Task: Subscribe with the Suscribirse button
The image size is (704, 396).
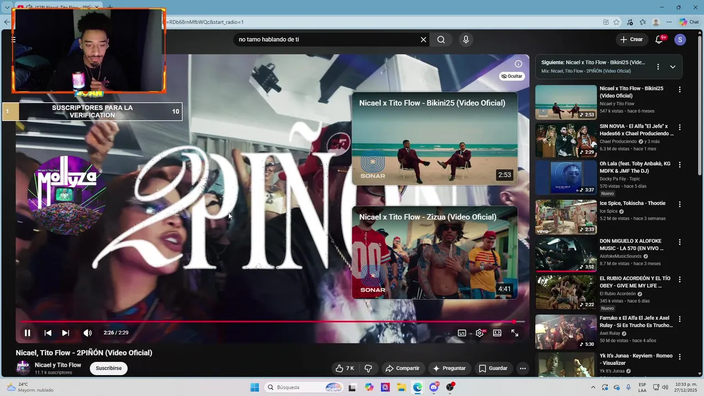Action: [x=108, y=369]
